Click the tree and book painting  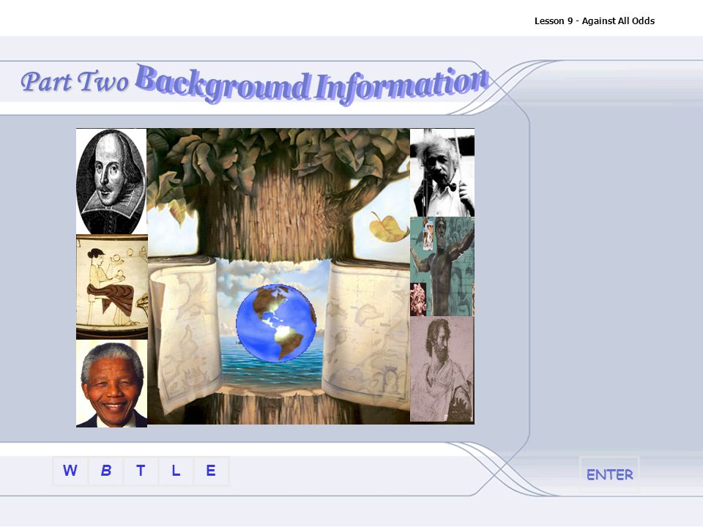pos(278,276)
